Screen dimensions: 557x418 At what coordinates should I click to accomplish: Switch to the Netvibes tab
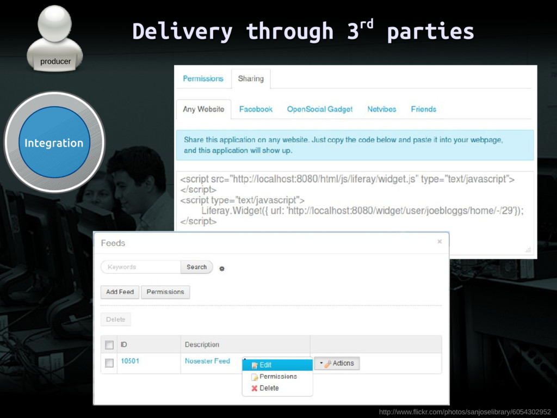pos(381,109)
